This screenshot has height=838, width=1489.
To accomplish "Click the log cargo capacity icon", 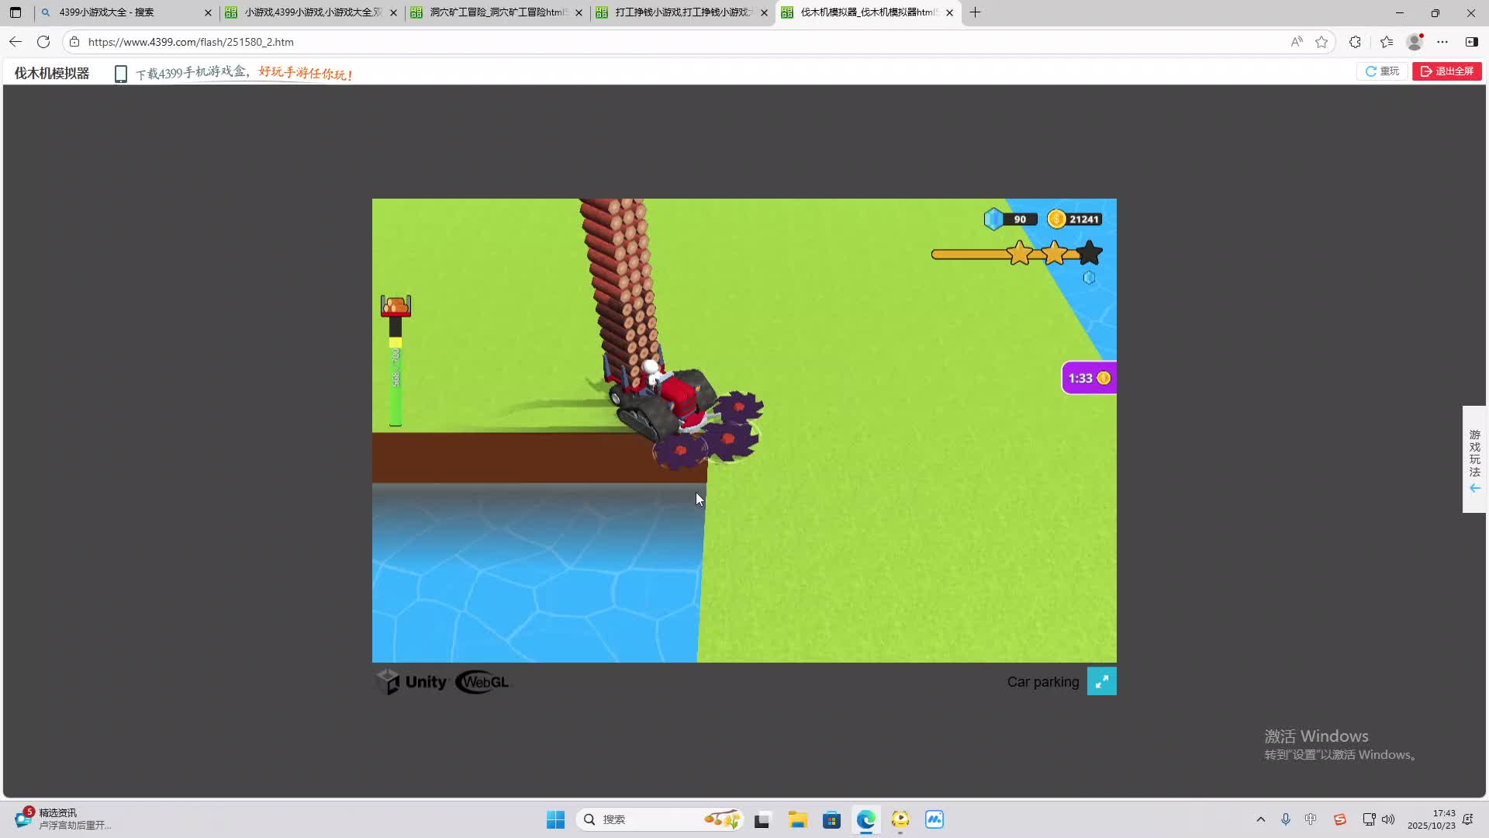I will (x=396, y=306).
